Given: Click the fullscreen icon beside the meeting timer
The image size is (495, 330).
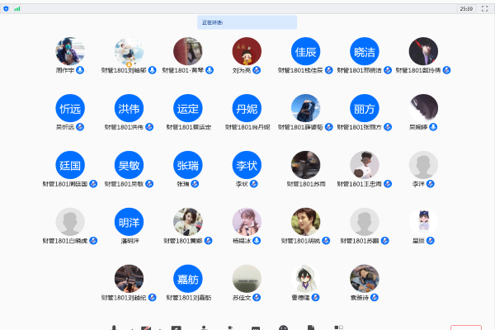Looking at the screenshot, I should (483, 8).
